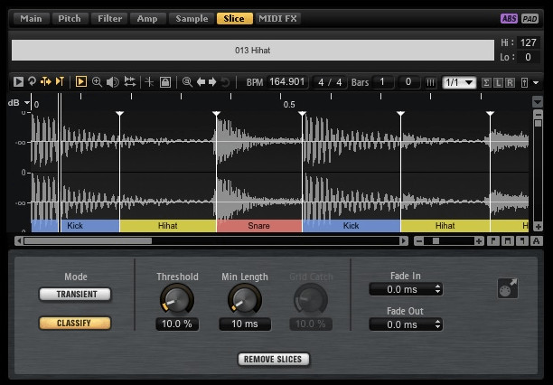Toggle the orange Auto-Scroll icon
The image size is (553, 385).
(x=46, y=82)
